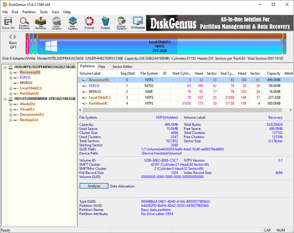Click the Delete partition icon
Image resolution: width=294 pixels, height=233 pixels.
pos(105,23)
